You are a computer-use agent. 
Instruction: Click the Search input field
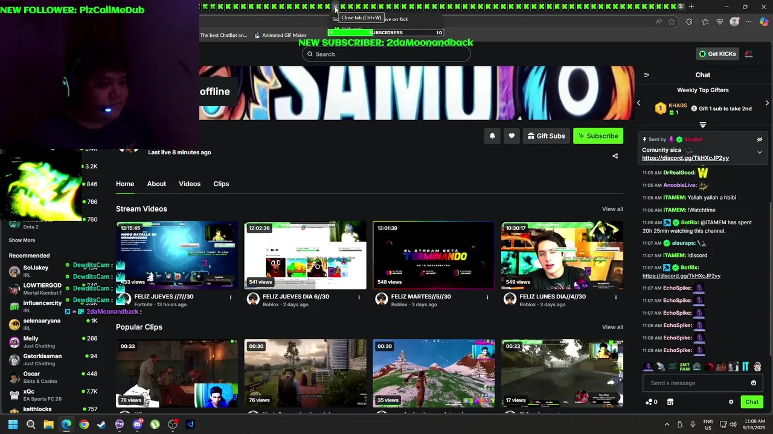pyautogui.click(x=386, y=54)
